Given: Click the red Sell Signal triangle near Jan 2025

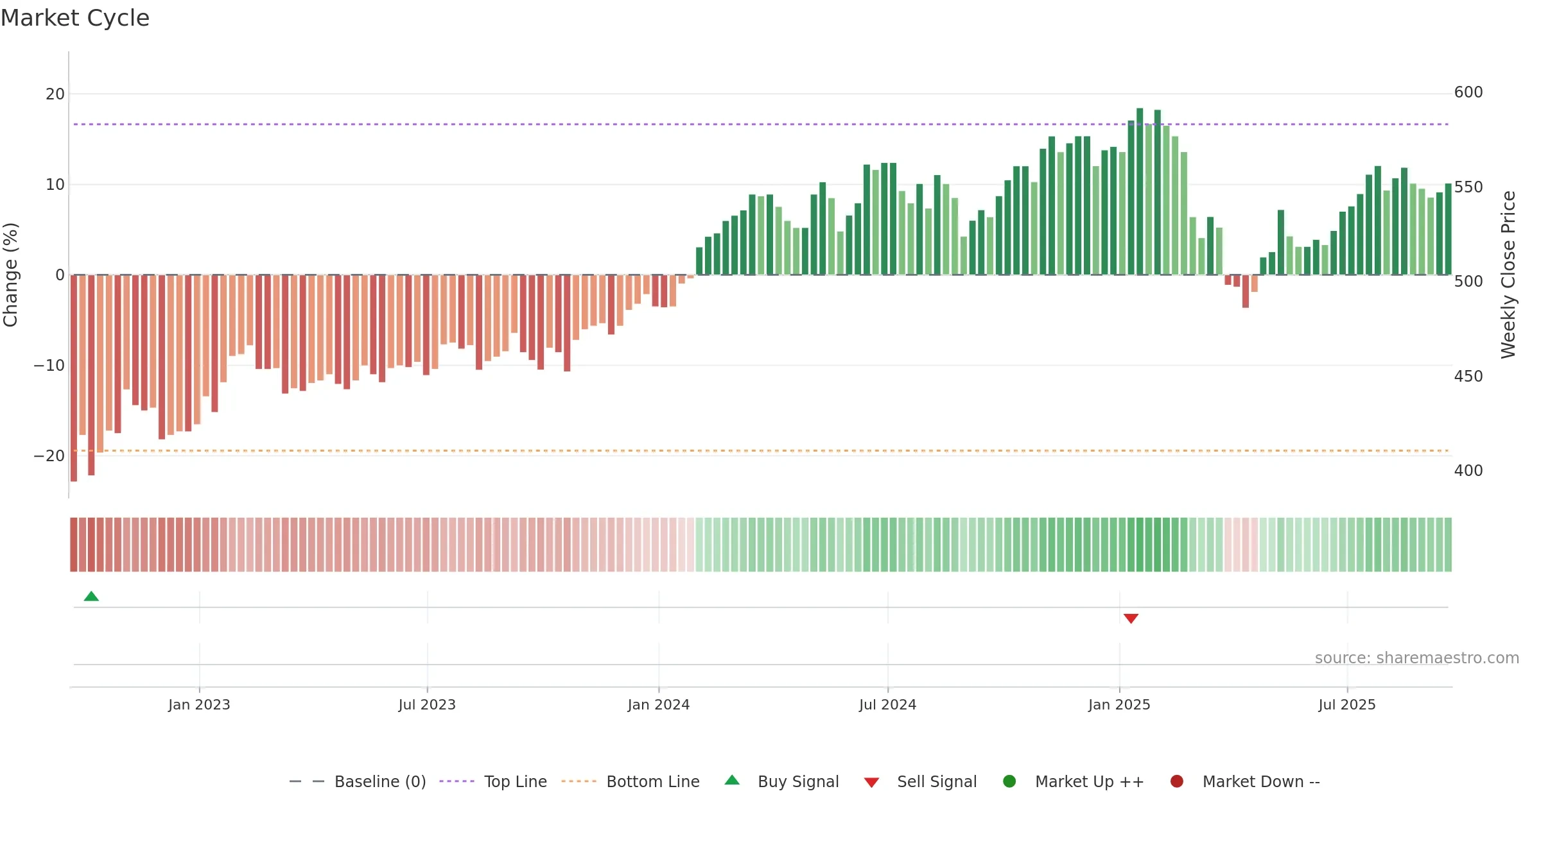Looking at the screenshot, I should click(1131, 618).
